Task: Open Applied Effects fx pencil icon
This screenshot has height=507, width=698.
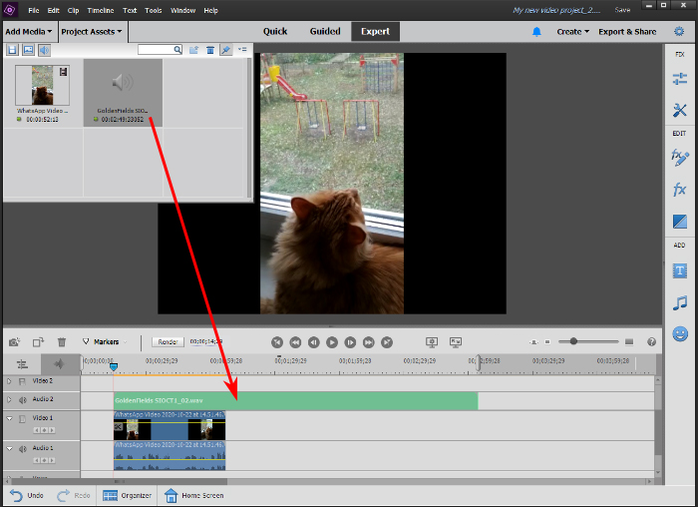Action: (680, 158)
